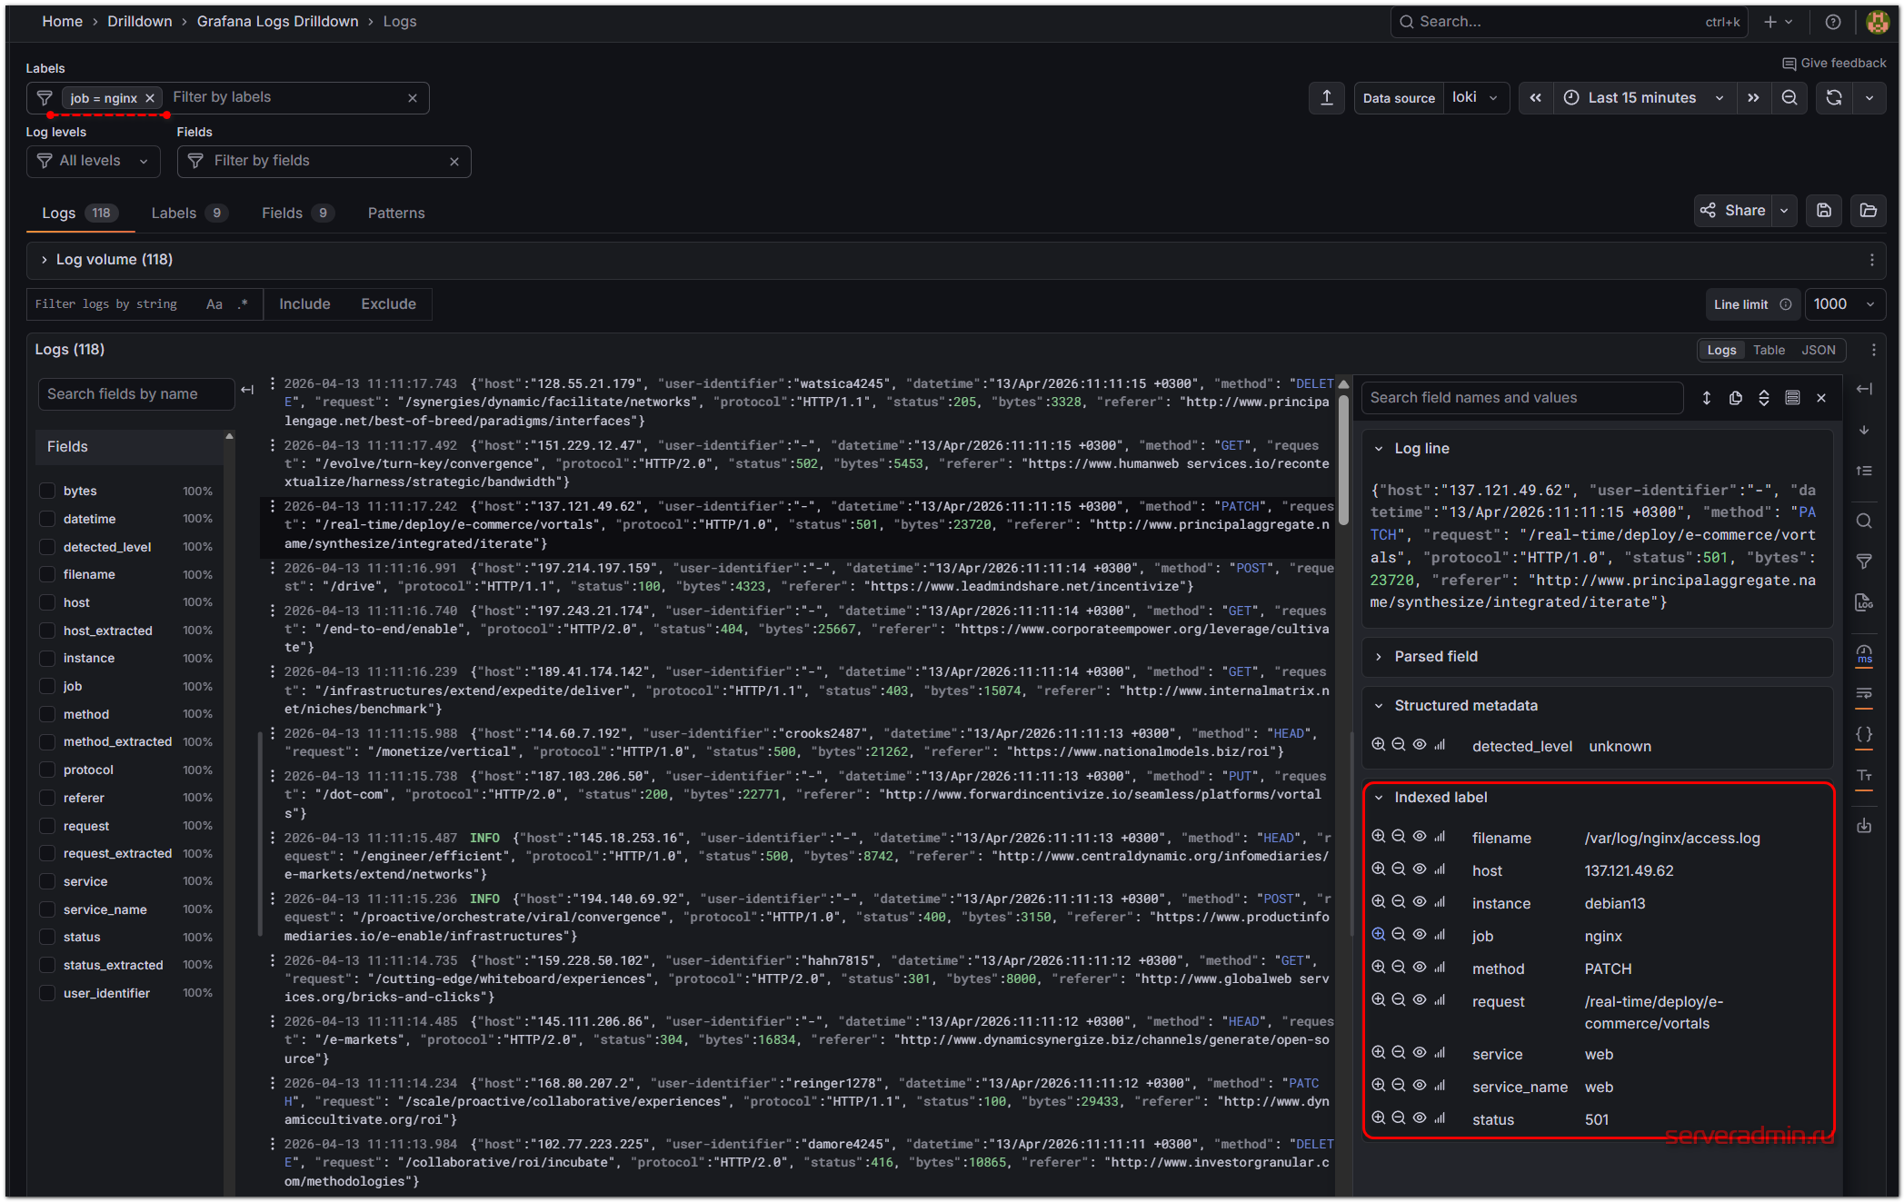Click the copy log line icon in the details panel

click(x=1735, y=398)
